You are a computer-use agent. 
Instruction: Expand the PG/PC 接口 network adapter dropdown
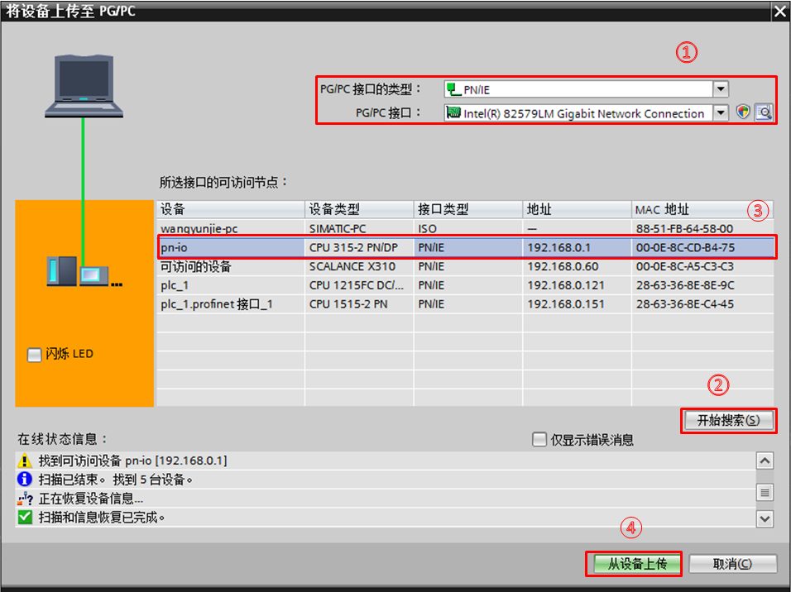[x=721, y=113]
